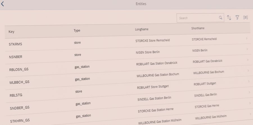Click the search magnifier icon
Image resolution: width=253 pixels, height=125 pixels.
click(x=221, y=18)
